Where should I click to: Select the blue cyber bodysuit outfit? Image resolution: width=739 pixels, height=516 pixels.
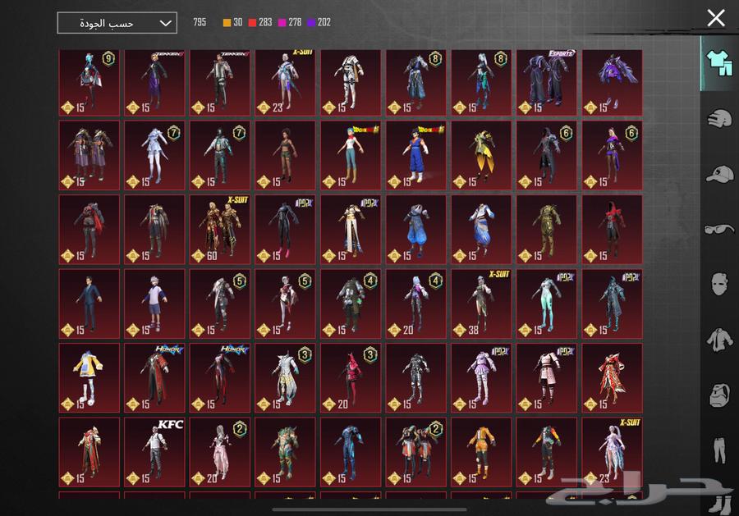click(x=351, y=452)
